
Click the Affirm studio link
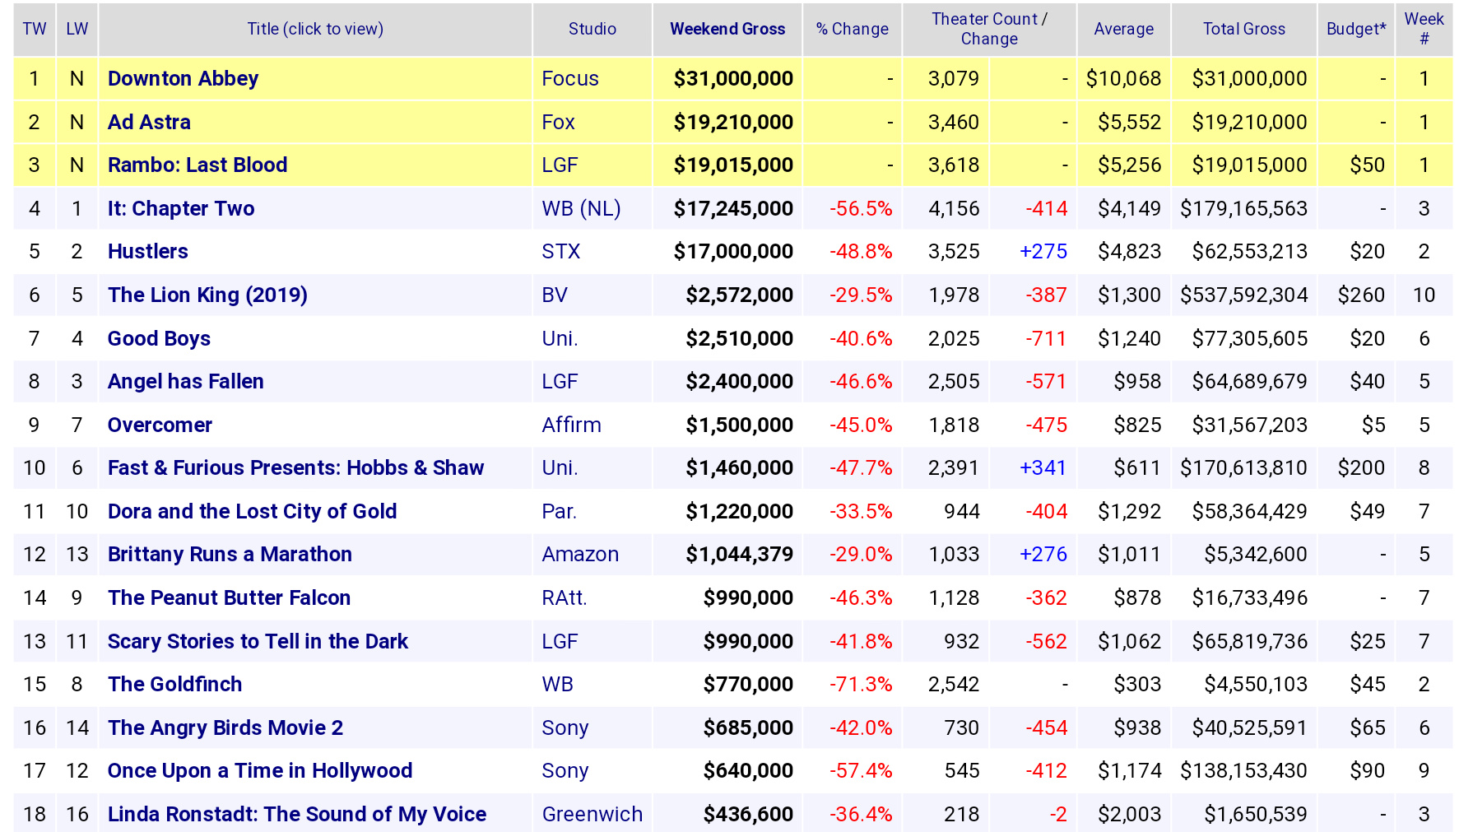pyautogui.click(x=571, y=425)
